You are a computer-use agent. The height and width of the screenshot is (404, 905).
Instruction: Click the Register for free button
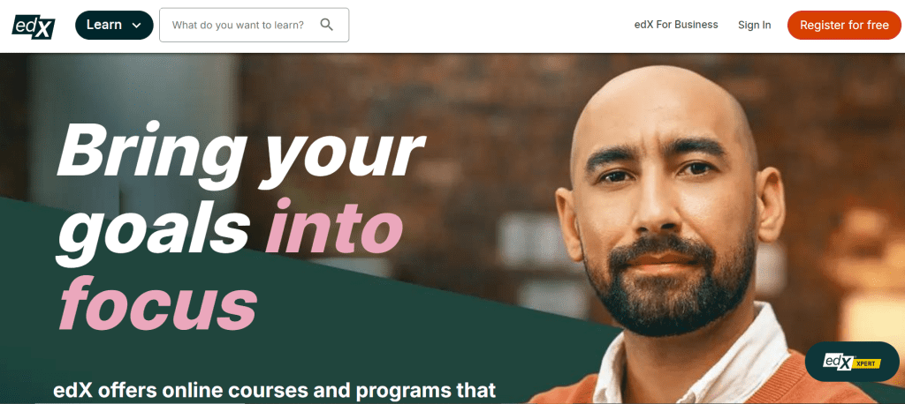pos(844,26)
